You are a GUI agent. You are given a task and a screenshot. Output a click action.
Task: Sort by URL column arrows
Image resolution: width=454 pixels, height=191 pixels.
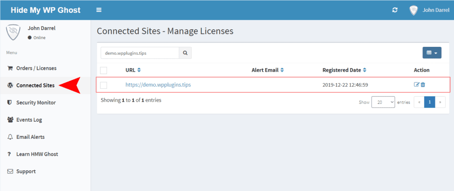click(x=139, y=70)
